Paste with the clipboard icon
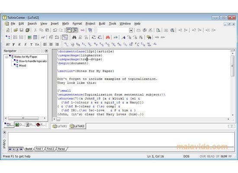The image size is (238, 173). click(47, 30)
